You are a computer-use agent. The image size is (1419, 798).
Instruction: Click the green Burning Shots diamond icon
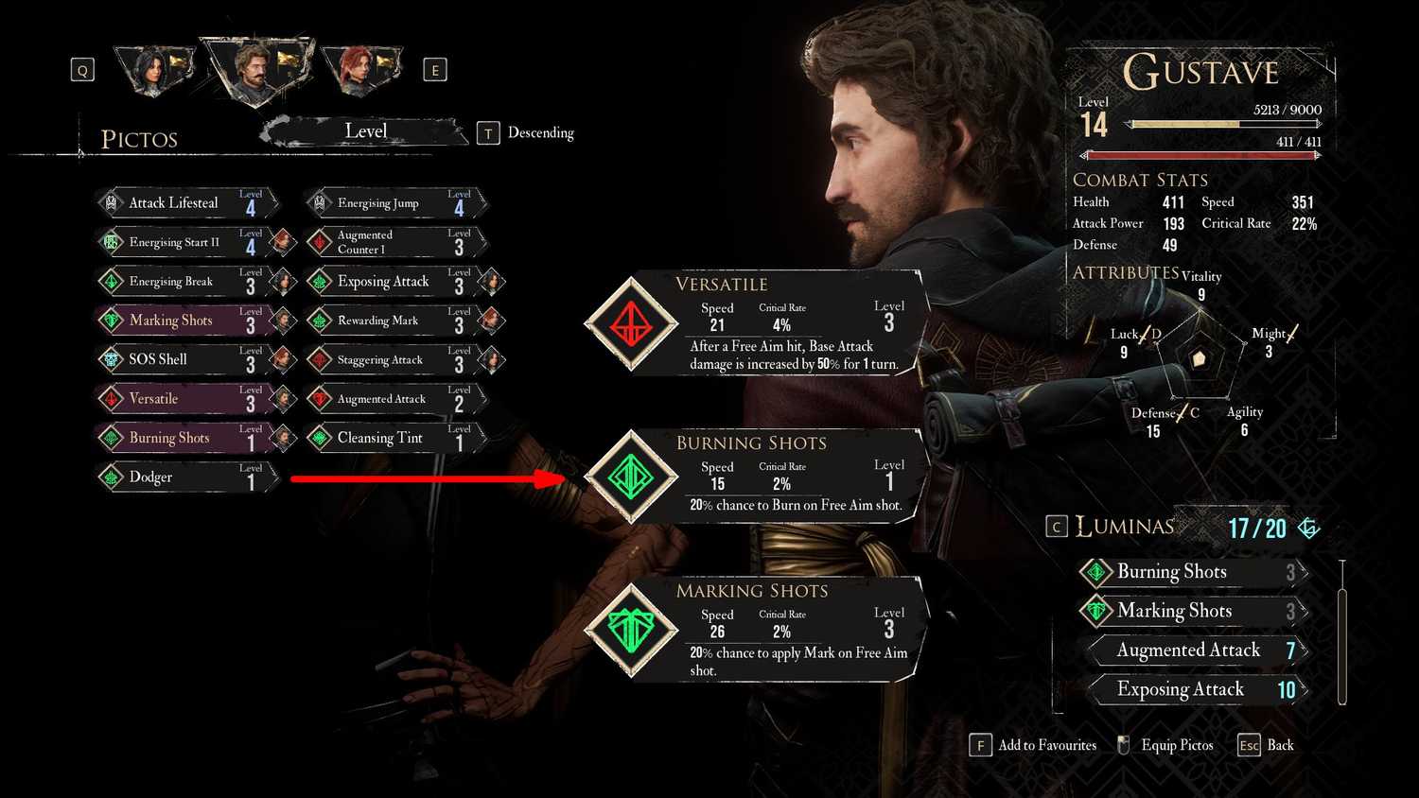click(631, 476)
